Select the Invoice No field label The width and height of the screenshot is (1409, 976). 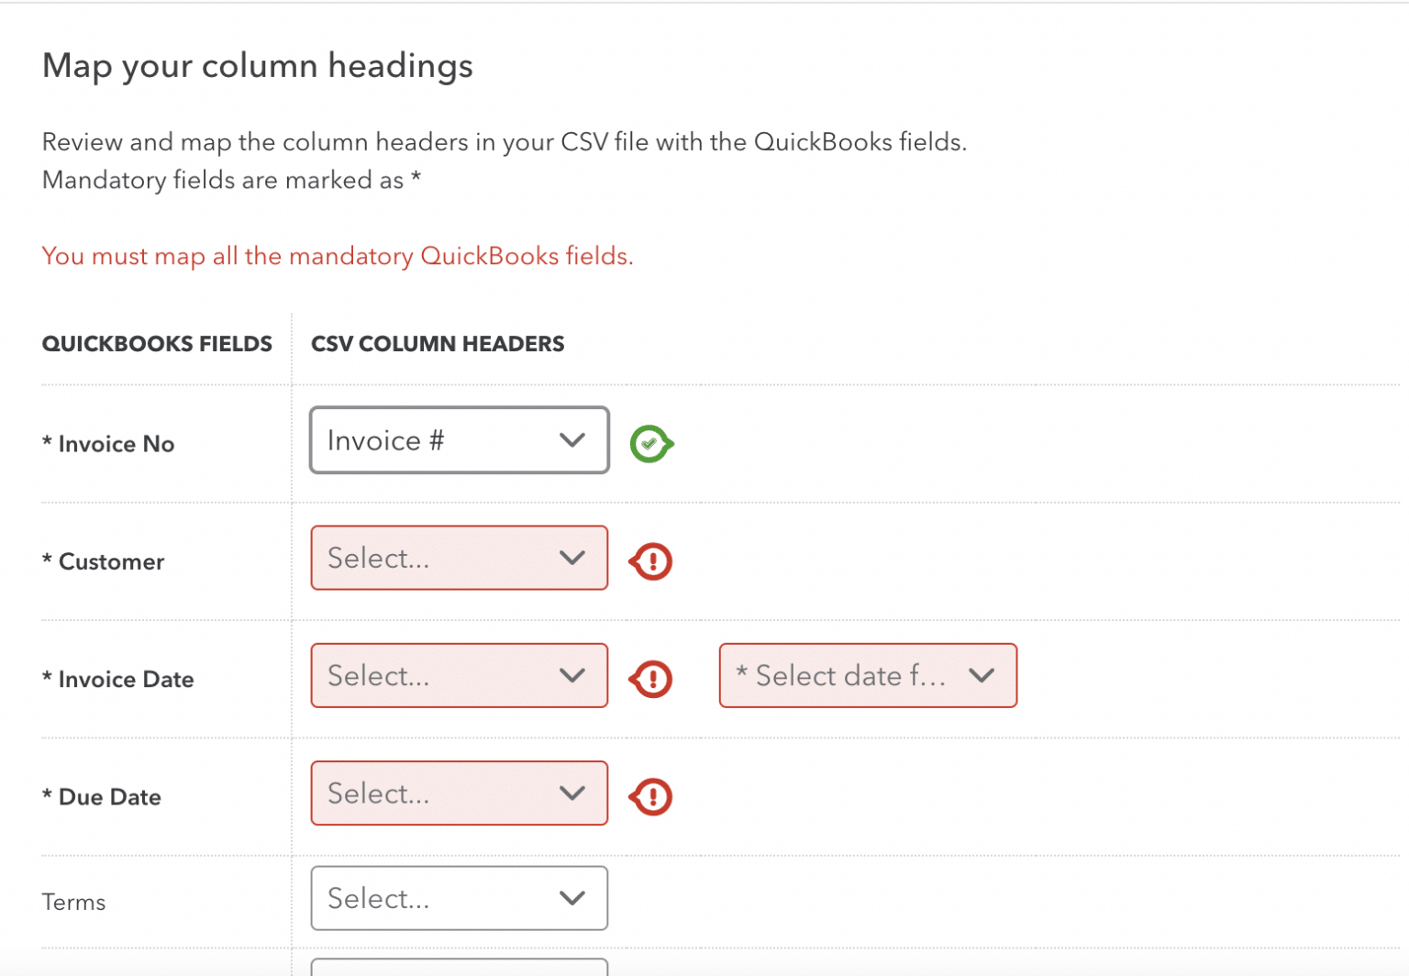107,443
